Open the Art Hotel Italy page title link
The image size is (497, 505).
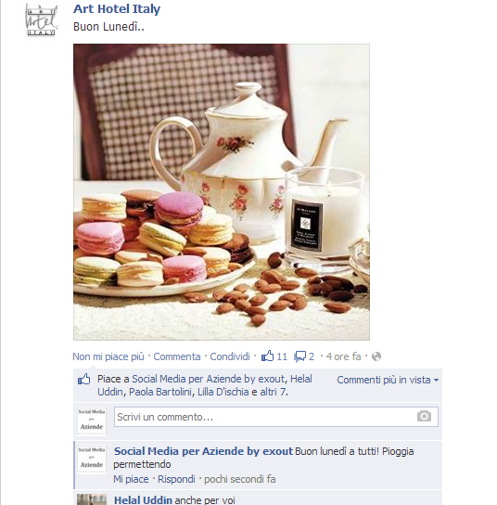pos(117,9)
